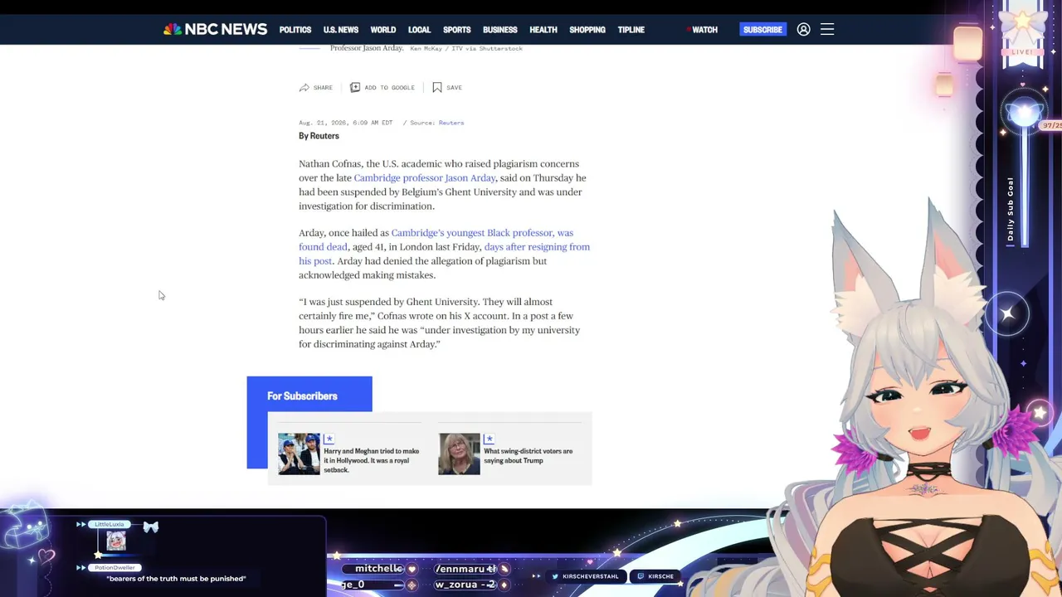The height and width of the screenshot is (597, 1062).
Task: Select World in the navigation bar
Action: (383, 30)
